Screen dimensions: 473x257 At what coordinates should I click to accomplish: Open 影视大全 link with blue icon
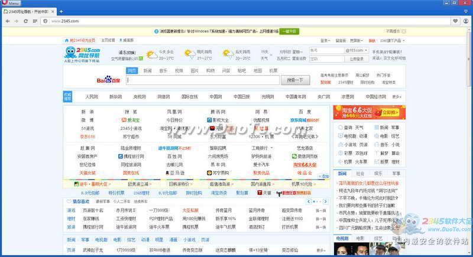click(218, 120)
